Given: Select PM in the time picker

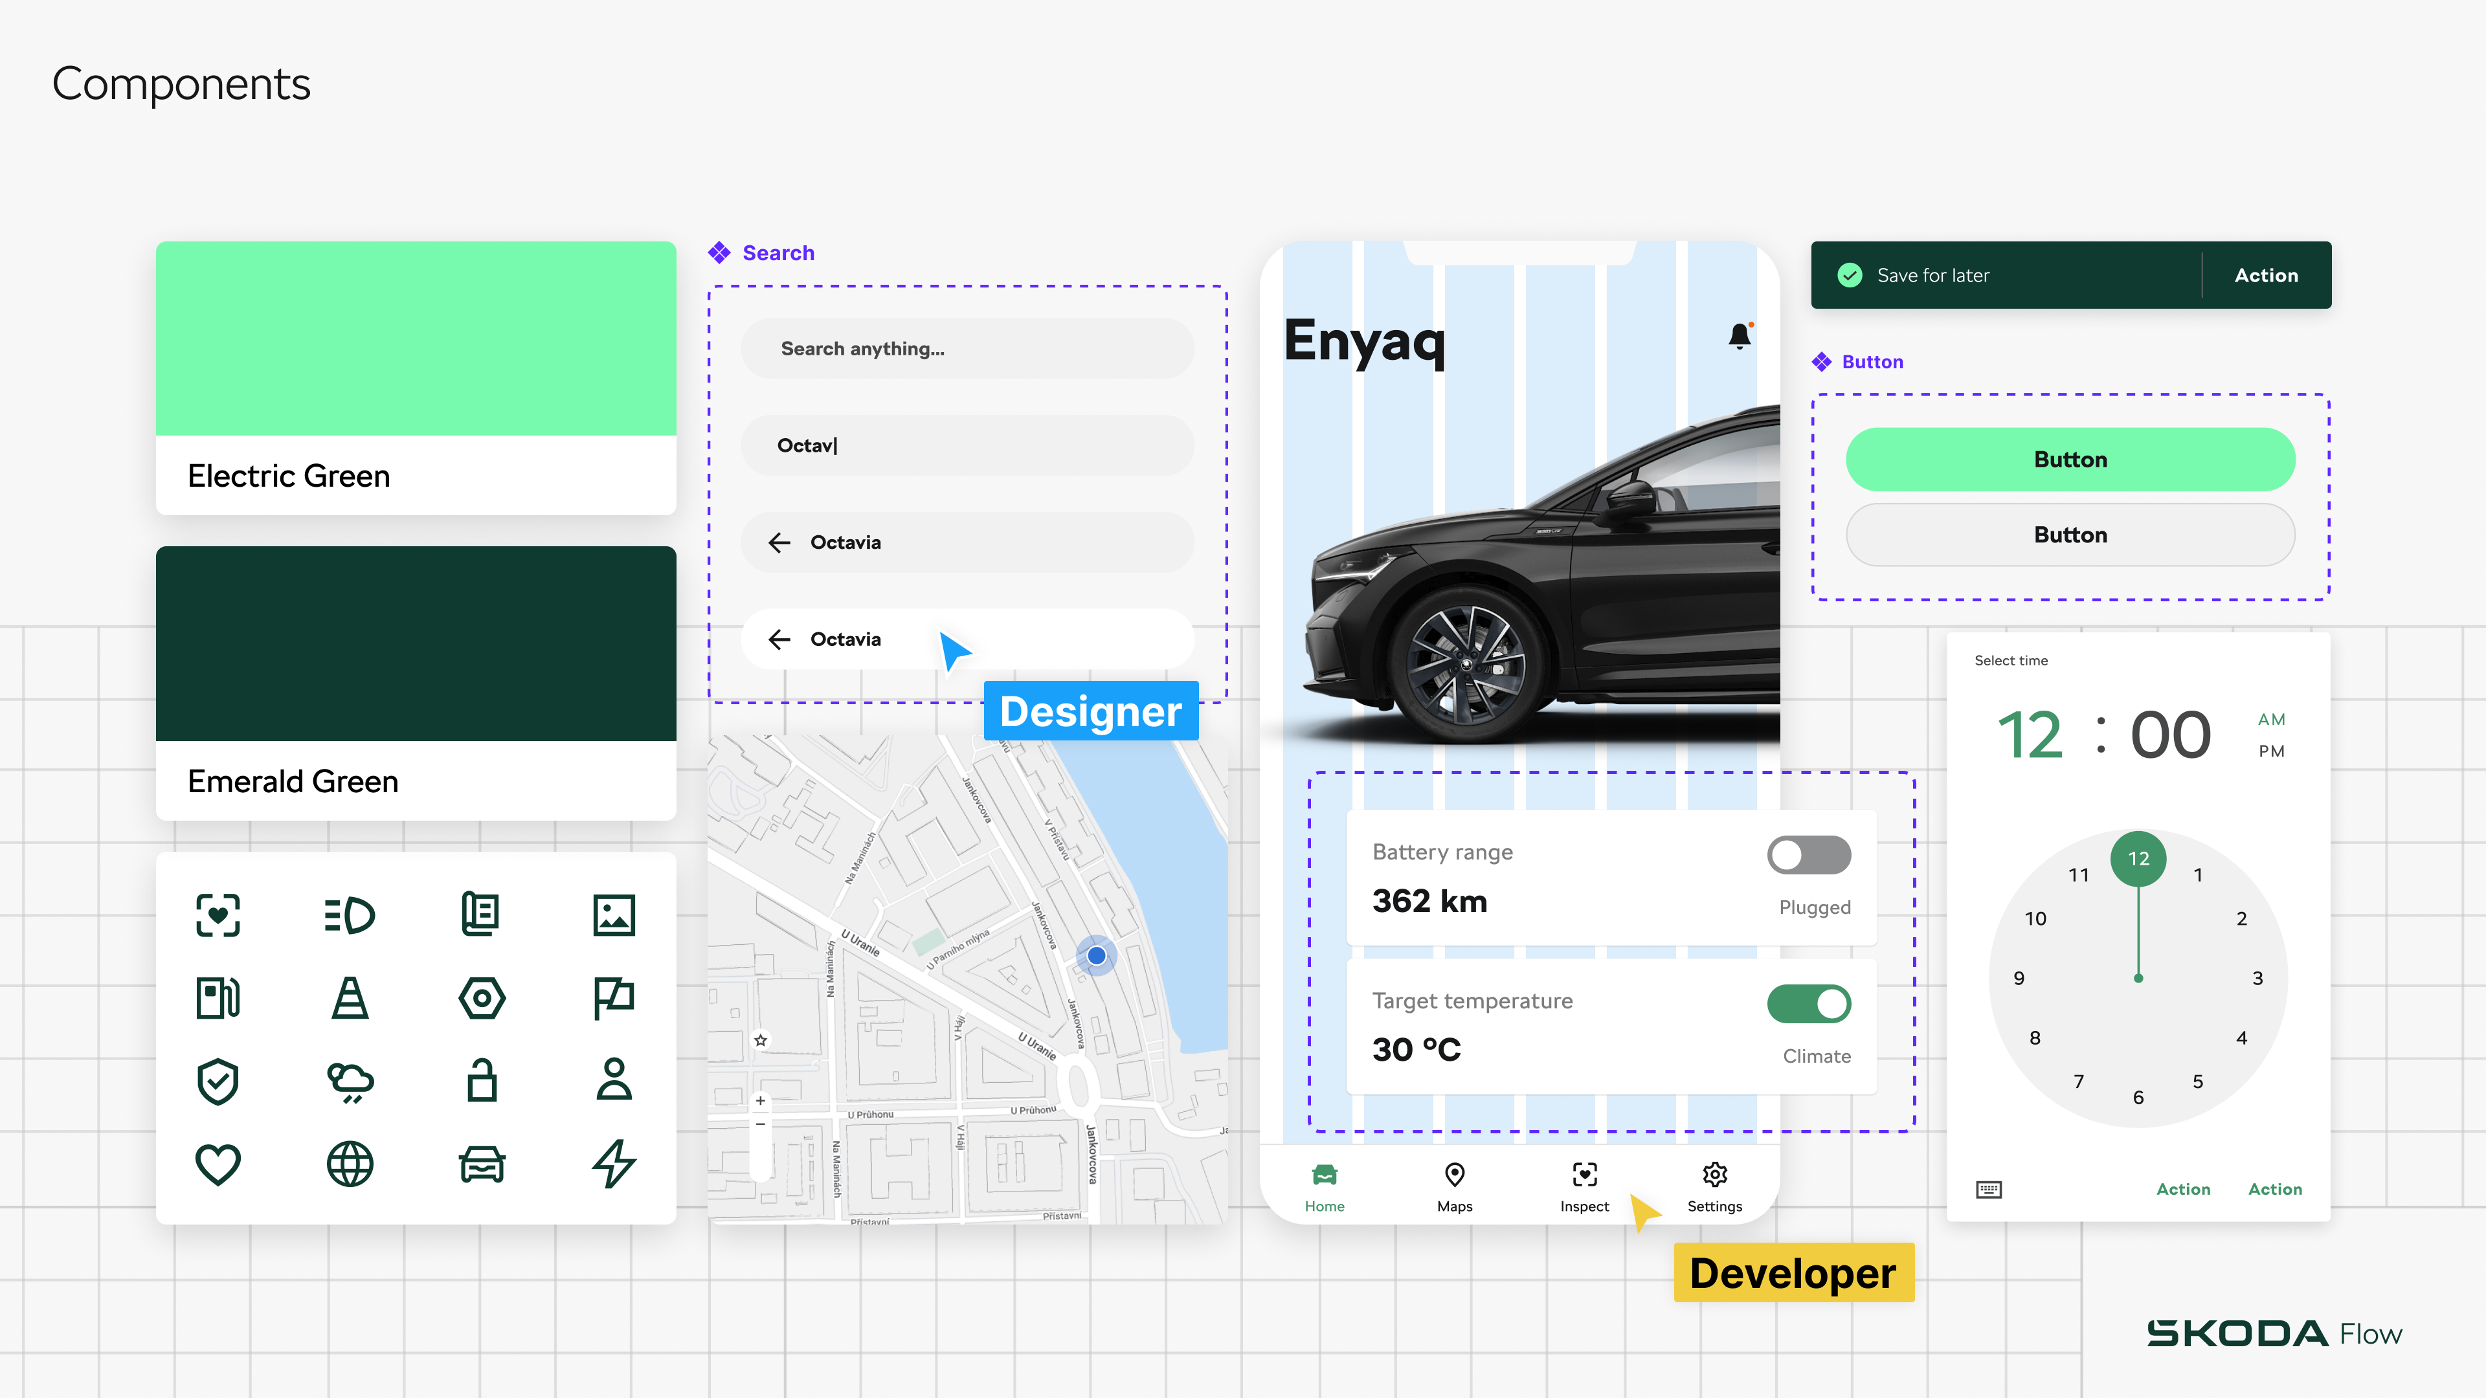Looking at the screenshot, I should (2273, 751).
